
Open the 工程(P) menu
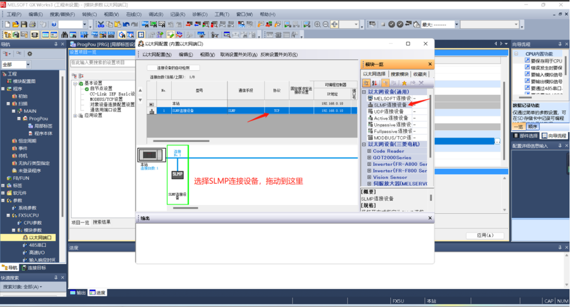[13, 14]
